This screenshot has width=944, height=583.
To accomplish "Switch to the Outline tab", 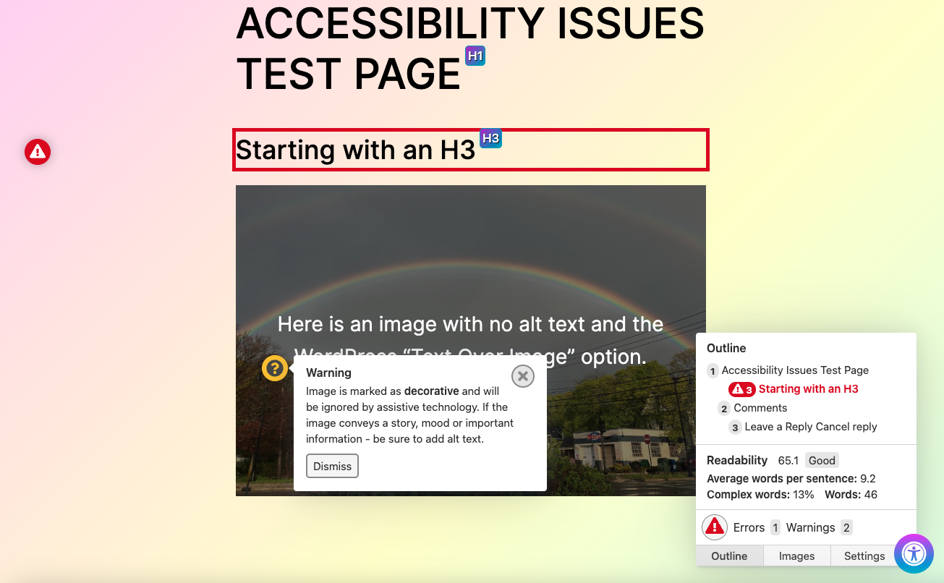I will (x=729, y=556).
